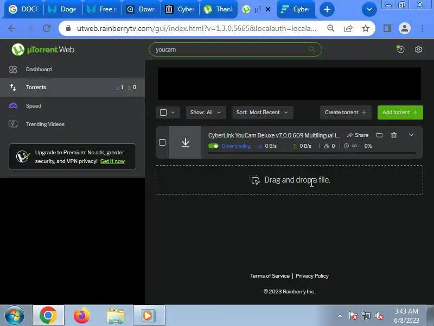The height and width of the screenshot is (326, 434).
Task: Click the download arrow thumbnail of torrent
Action: point(185,142)
